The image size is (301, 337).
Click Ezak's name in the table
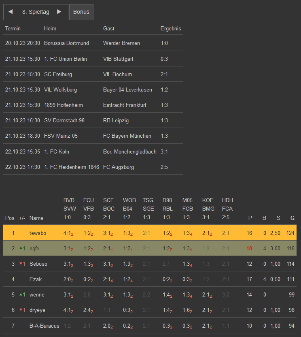pos(35,279)
